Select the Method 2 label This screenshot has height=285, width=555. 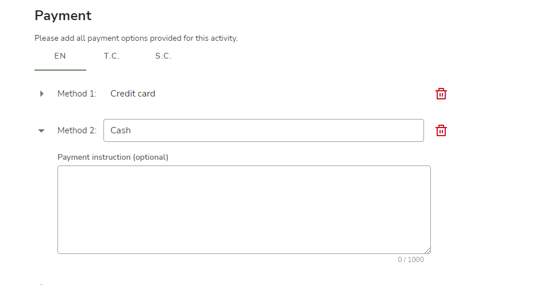coord(77,130)
